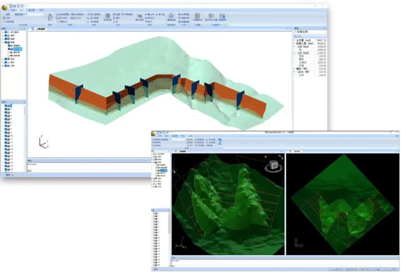Click the shopping cart icon in the upper ribbon
The height and width of the screenshot is (273, 401).
click(139, 16)
